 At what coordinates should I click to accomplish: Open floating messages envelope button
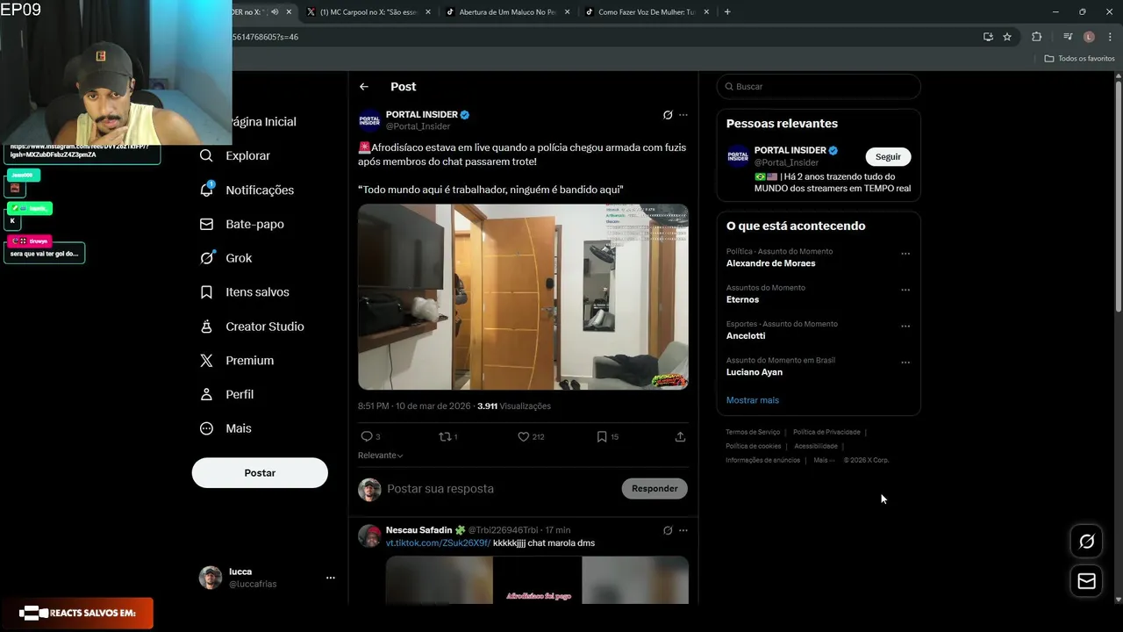pos(1086,581)
